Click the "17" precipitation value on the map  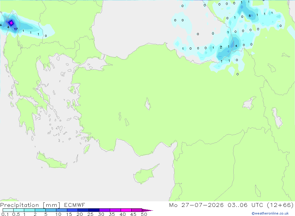pyautogui.click(x=16, y=29)
